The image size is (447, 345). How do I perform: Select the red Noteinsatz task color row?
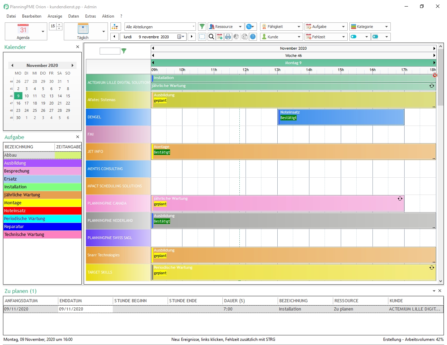[x=42, y=211]
